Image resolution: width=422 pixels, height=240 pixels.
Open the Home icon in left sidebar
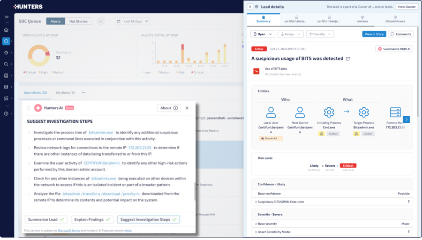(6, 30)
